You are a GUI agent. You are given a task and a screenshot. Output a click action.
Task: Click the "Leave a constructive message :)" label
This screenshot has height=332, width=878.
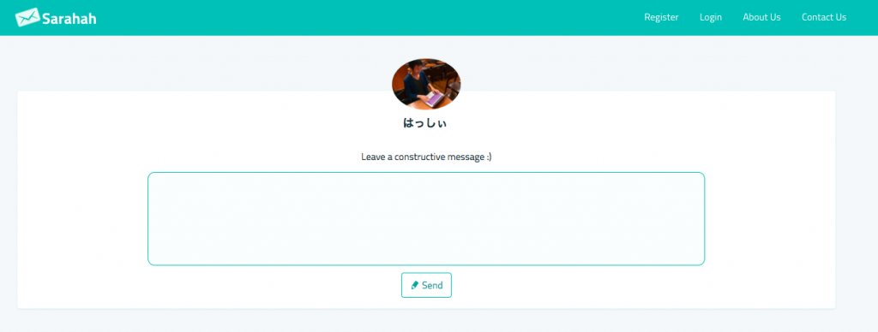pyautogui.click(x=426, y=157)
